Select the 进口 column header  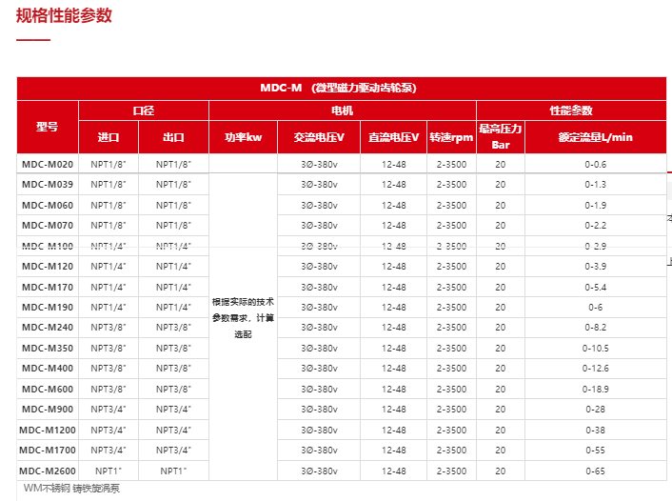pyautogui.click(x=109, y=137)
